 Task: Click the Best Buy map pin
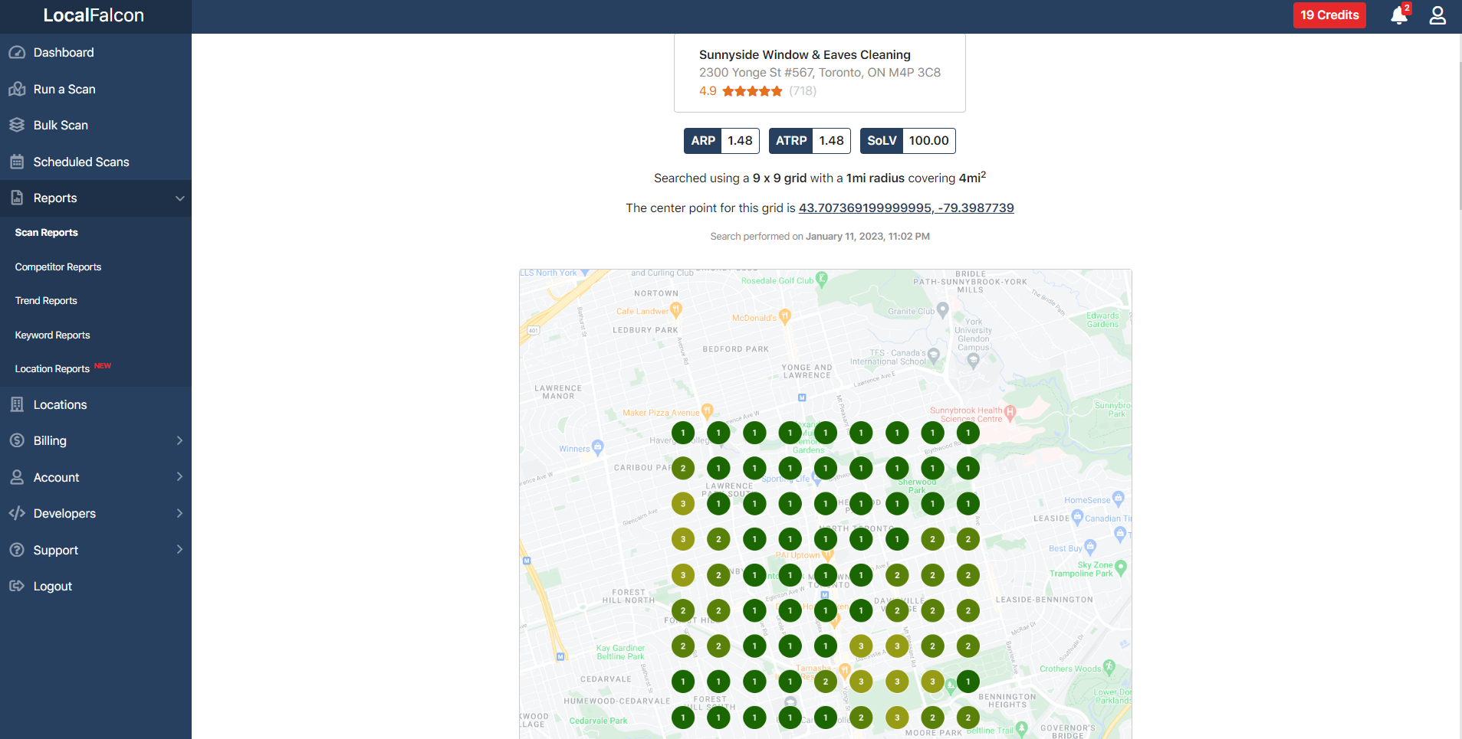[1091, 547]
